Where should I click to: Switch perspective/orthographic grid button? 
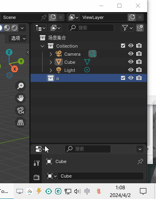(21, 122)
